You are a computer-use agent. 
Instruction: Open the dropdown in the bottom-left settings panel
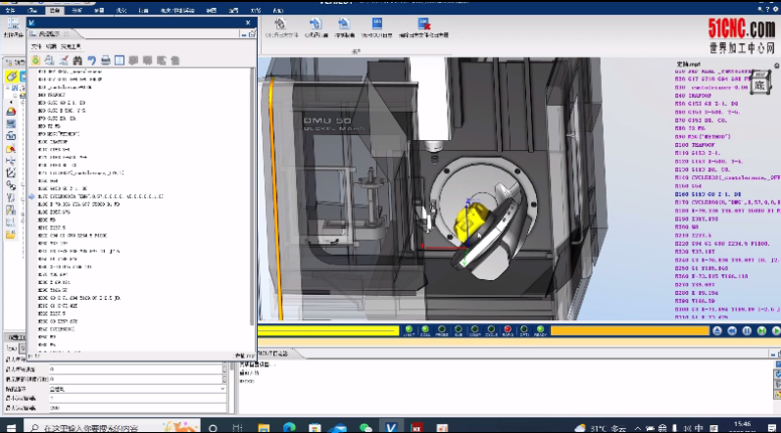(223, 388)
